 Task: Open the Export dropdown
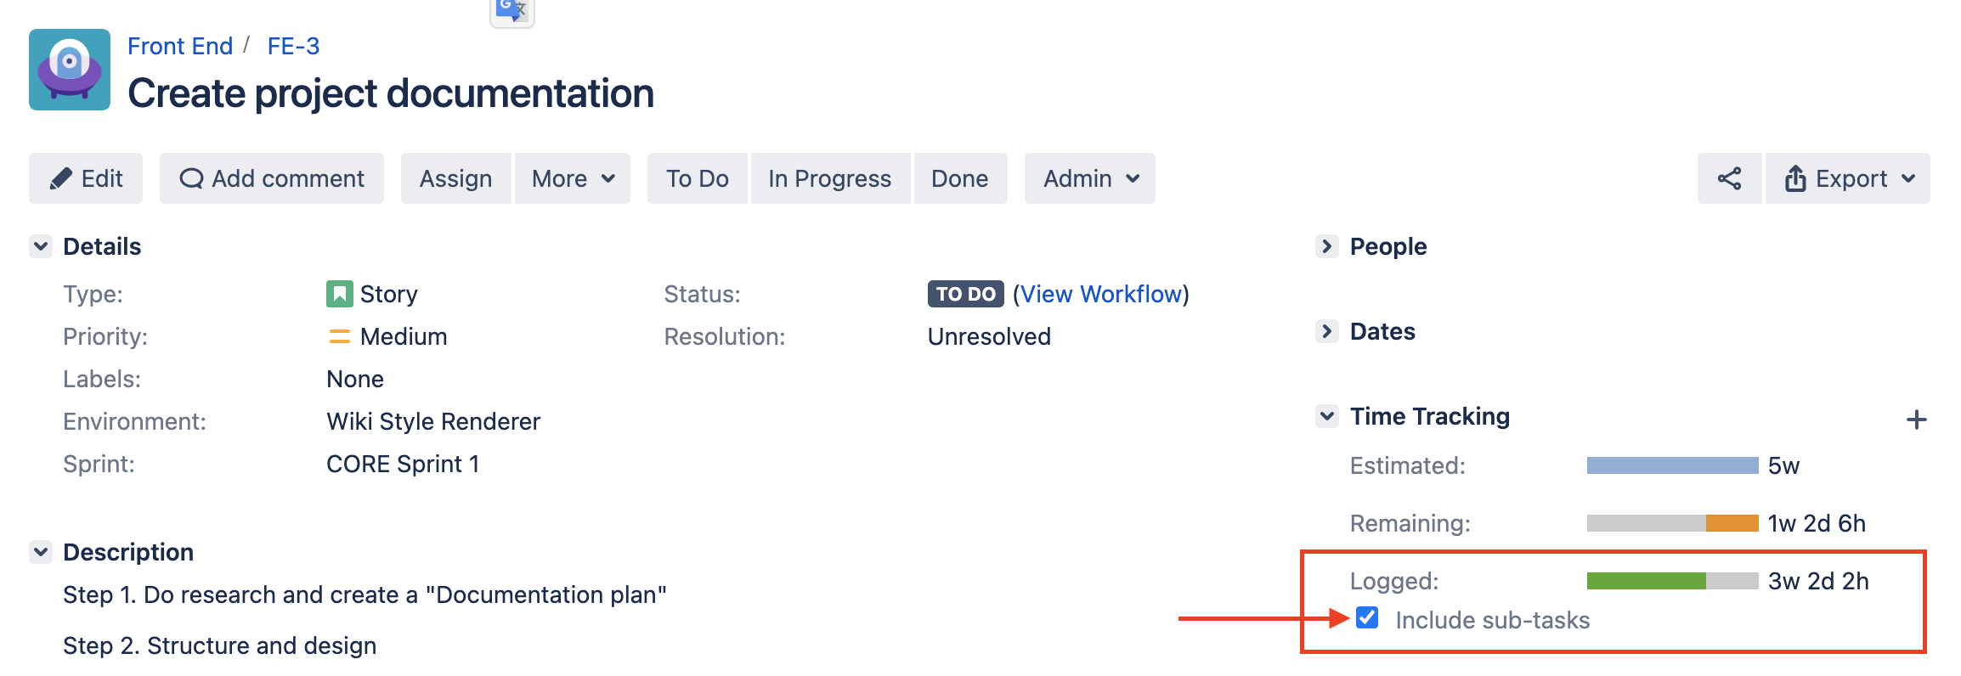click(1848, 178)
